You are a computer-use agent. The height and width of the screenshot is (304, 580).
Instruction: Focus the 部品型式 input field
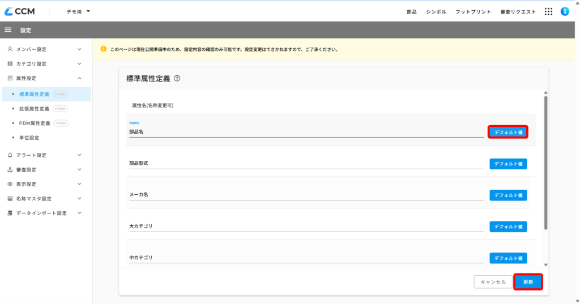(x=306, y=163)
